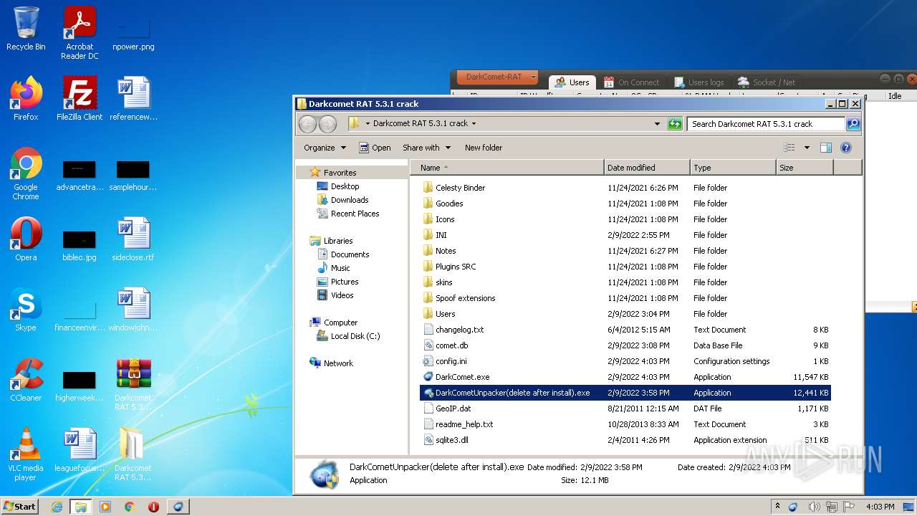
Task: Launch CCleaner desktop shortcut
Action: coord(26,379)
